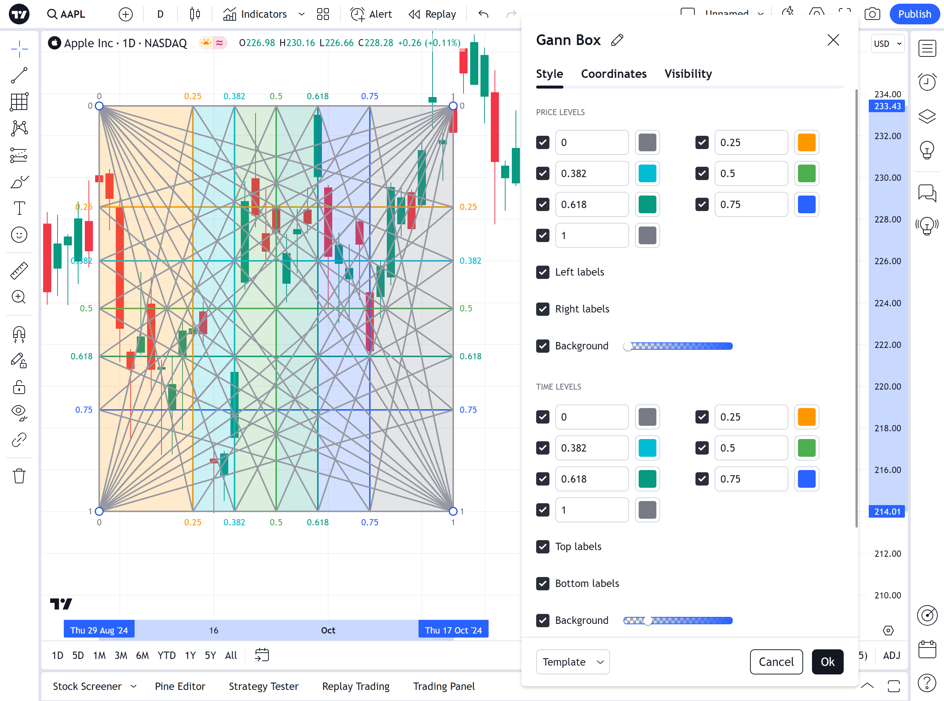Expand the Stock Screener chevron menu
Image resolution: width=944 pixels, height=701 pixels.
point(133,686)
